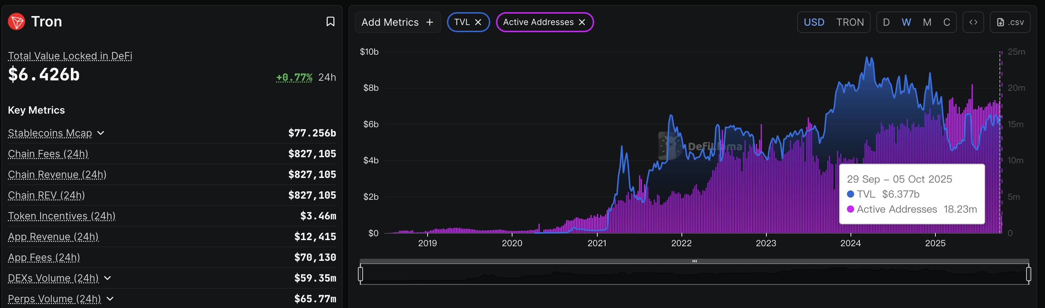Select the cumulative C interval
This screenshot has height=308, width=1045.
(947, 22)
